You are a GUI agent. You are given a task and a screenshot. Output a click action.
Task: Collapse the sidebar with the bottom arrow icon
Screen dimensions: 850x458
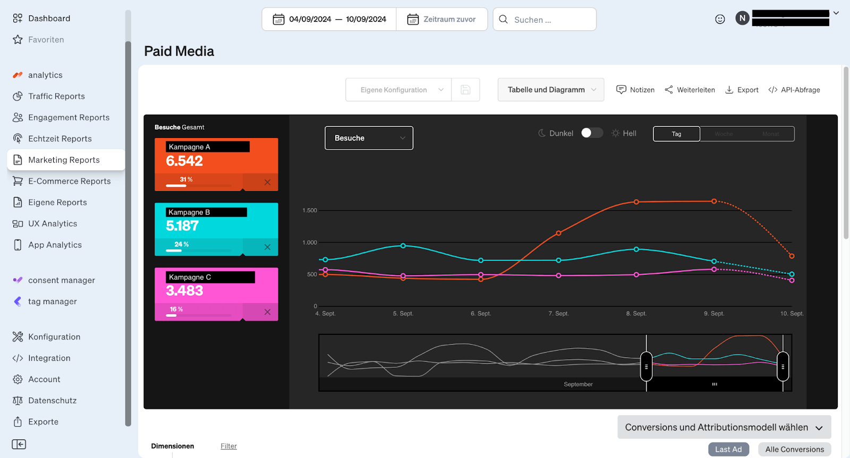click(19, 444)
